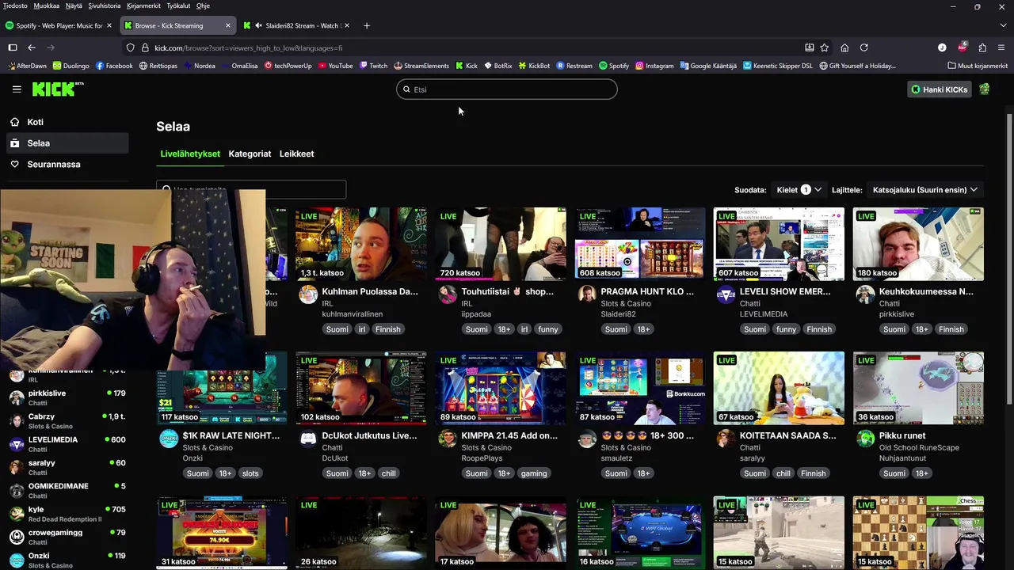The image size is (1014, 570).
Task: Open the browser extensions puzzle icon
Action: 982,47
